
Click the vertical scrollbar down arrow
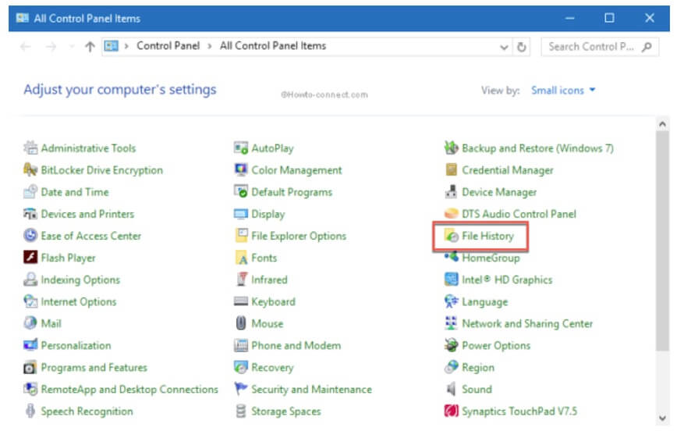663,417
